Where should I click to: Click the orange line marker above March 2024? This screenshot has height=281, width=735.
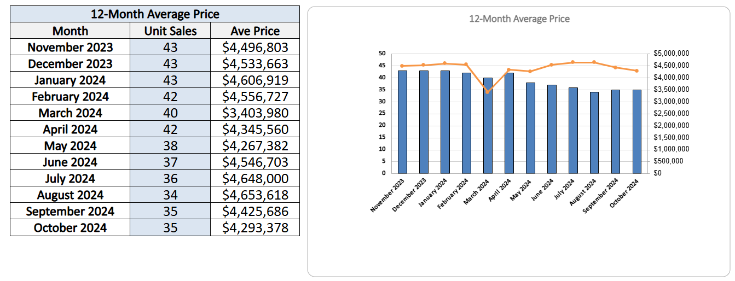click(x=487, y=92)
